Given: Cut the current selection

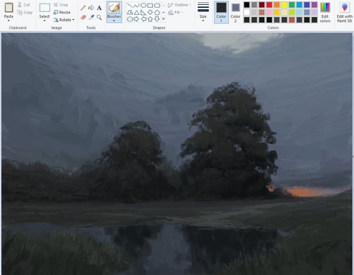Looking at the screenshot, I should (23, 5).
